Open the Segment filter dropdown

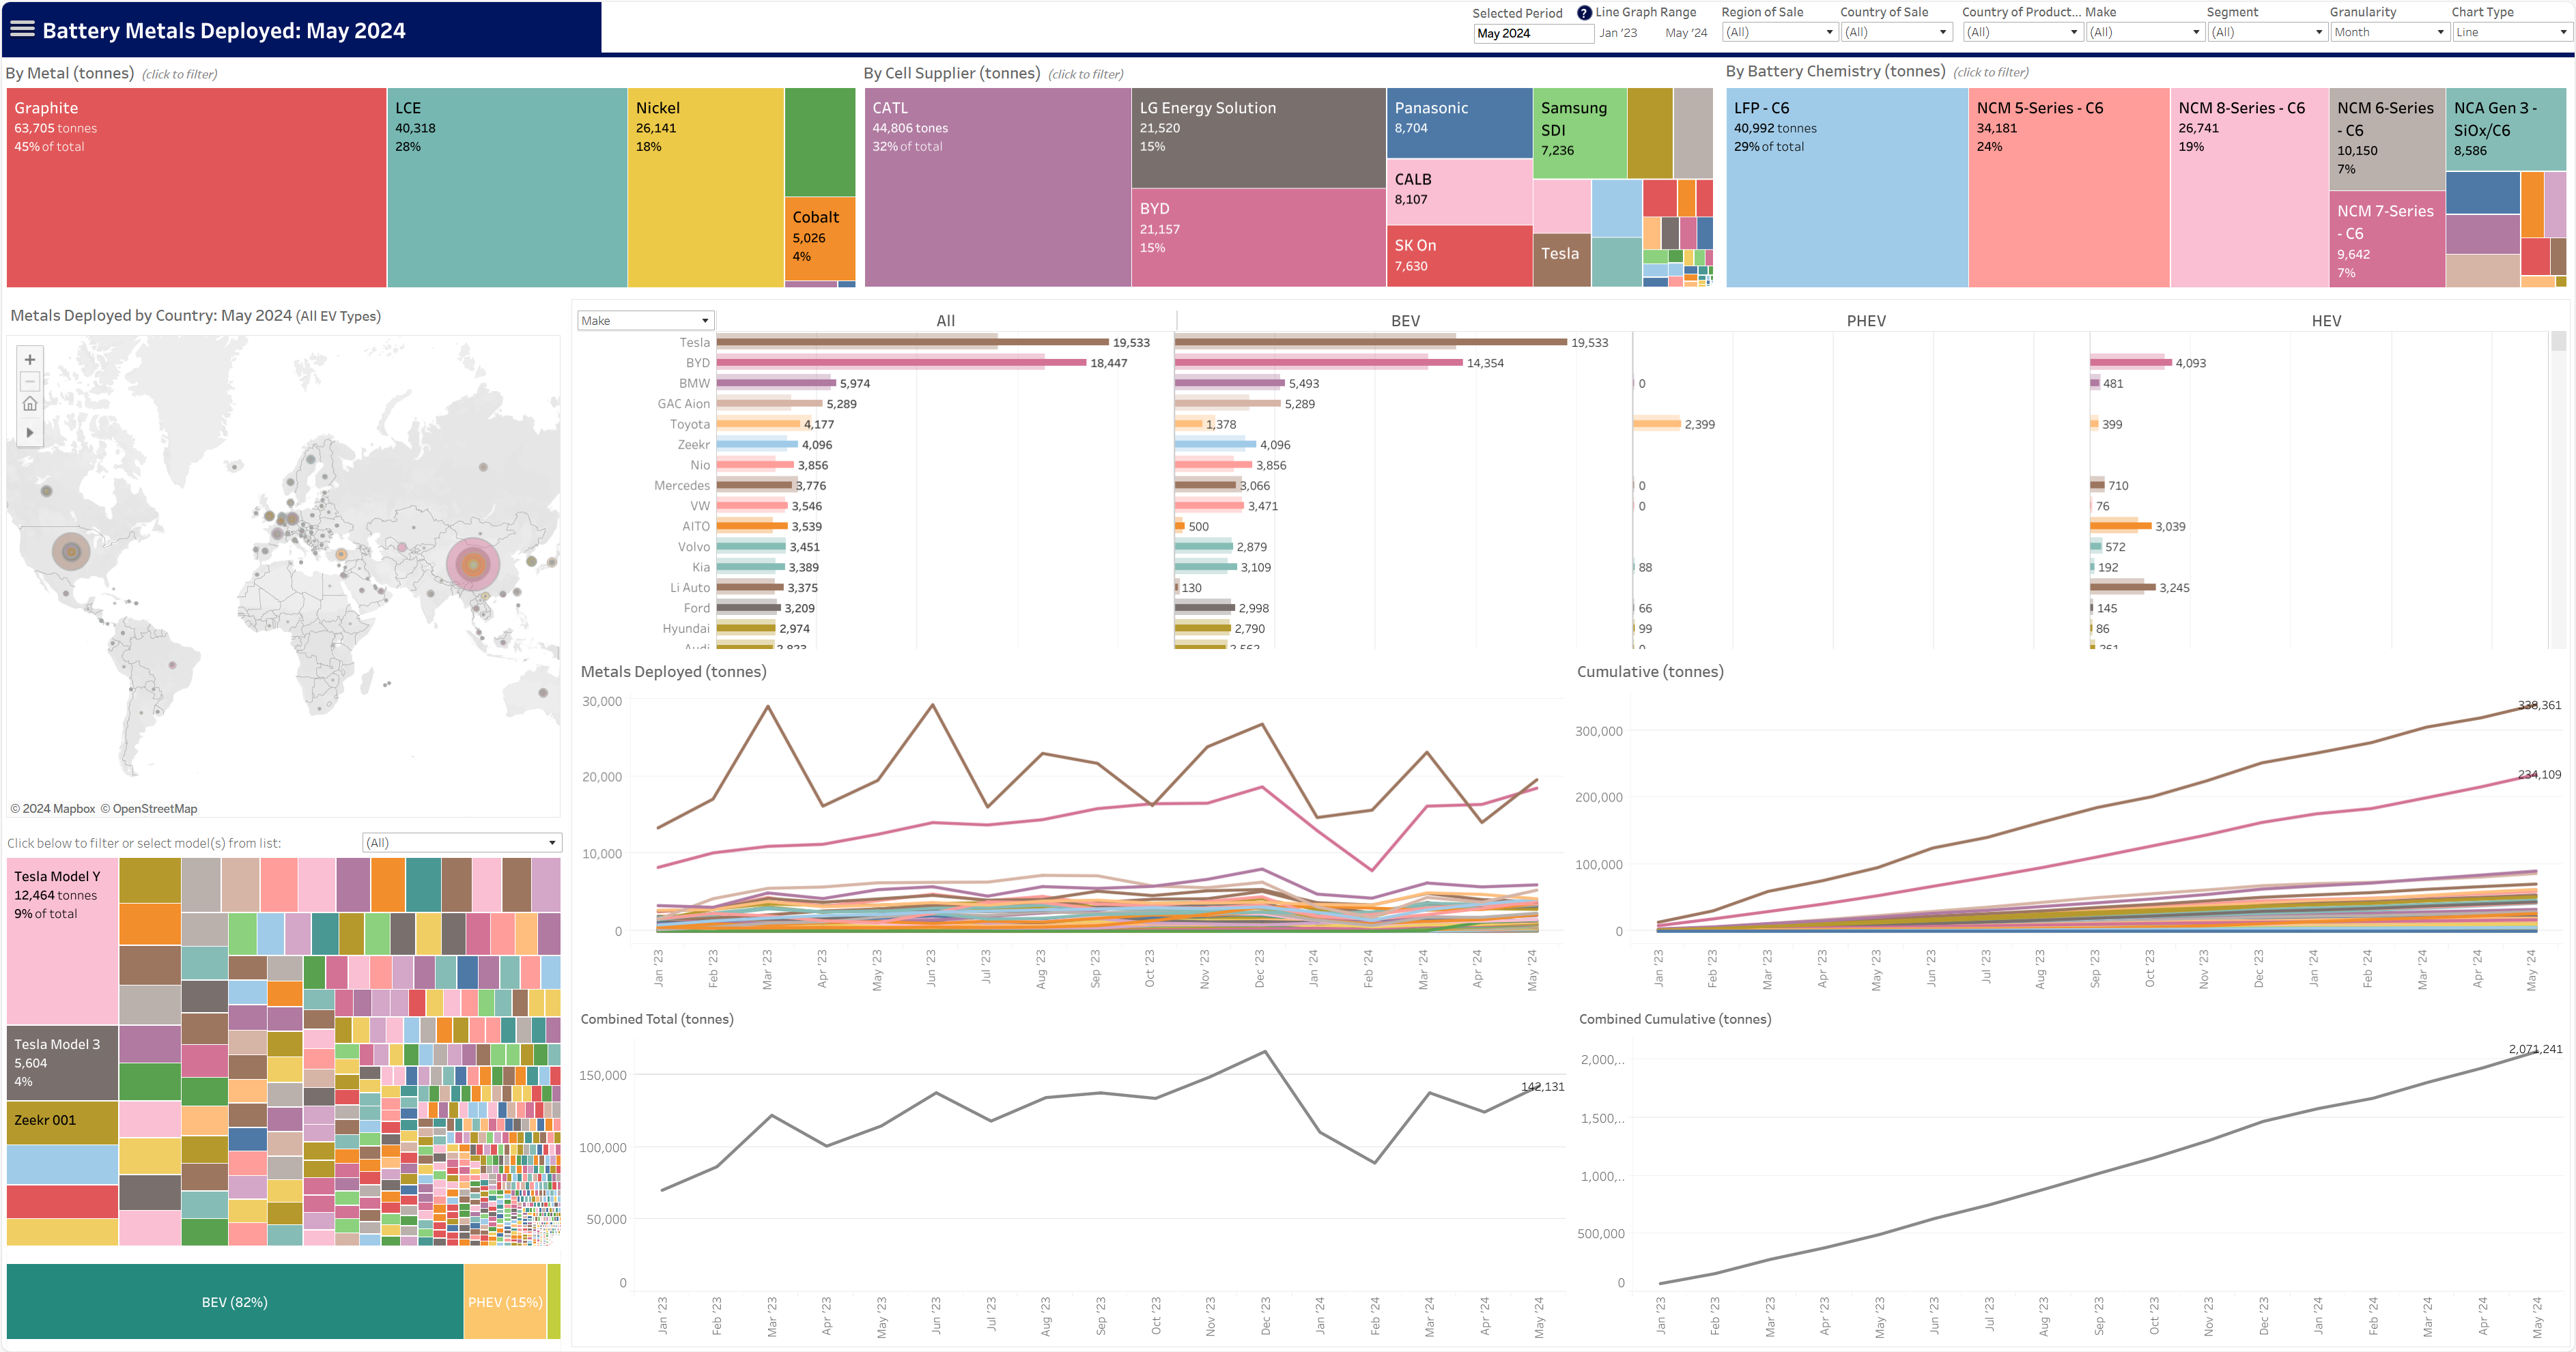click(x=2267, y=32)
